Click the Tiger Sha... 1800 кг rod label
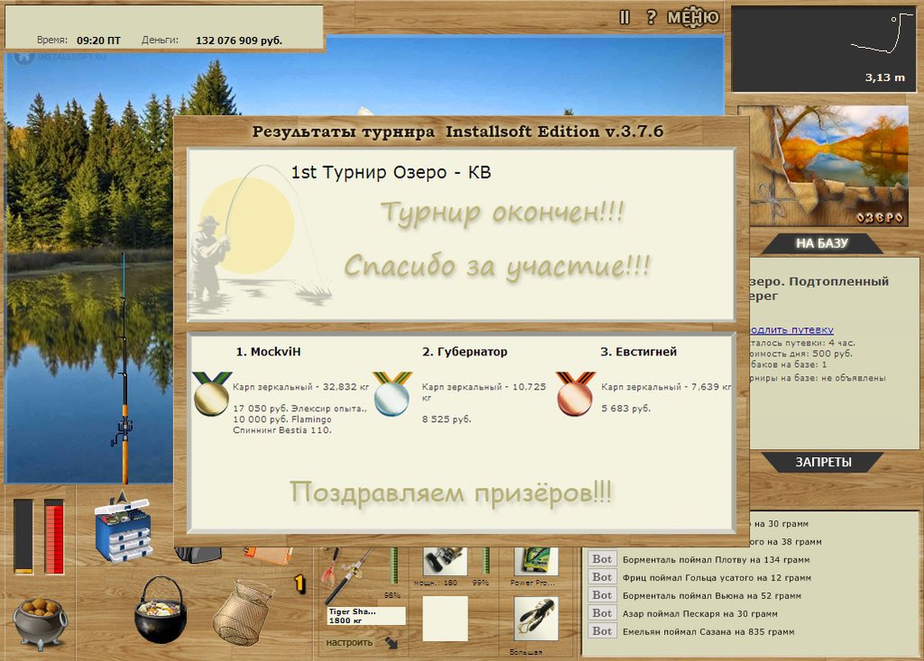The image size is (924, 661). 366,616
